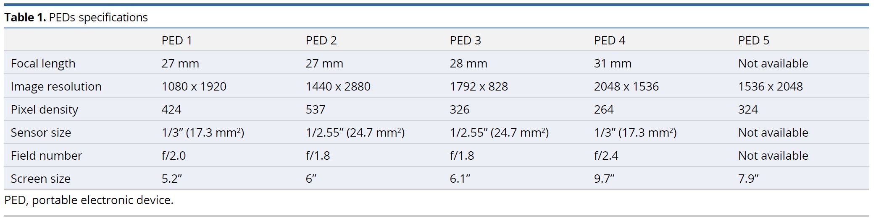Select the Focal length row label

coord(43,63)
